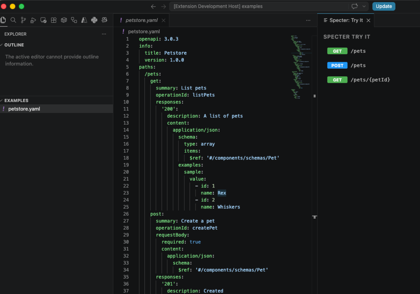Image resolution: width=420 pixels, height=294 pixels.
Task: Click 'operationId: createPet' line
Action: pos(187,228)
